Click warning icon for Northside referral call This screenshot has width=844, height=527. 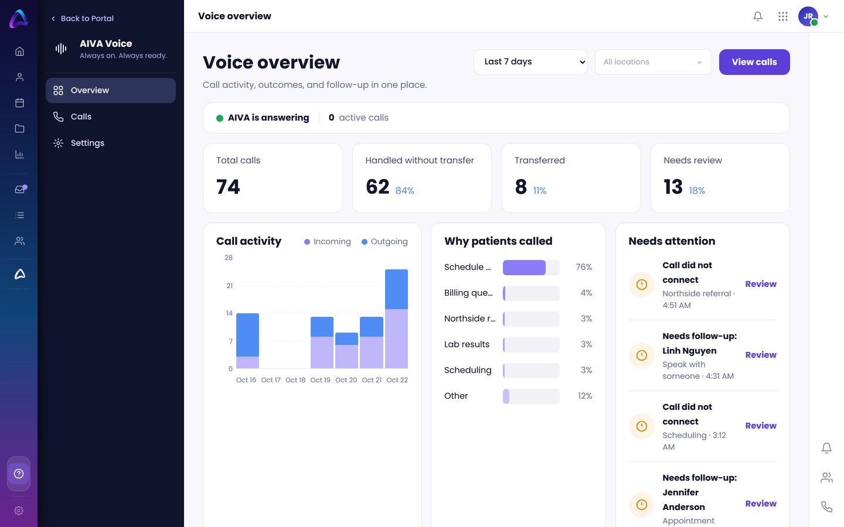[x=642, y=285]
